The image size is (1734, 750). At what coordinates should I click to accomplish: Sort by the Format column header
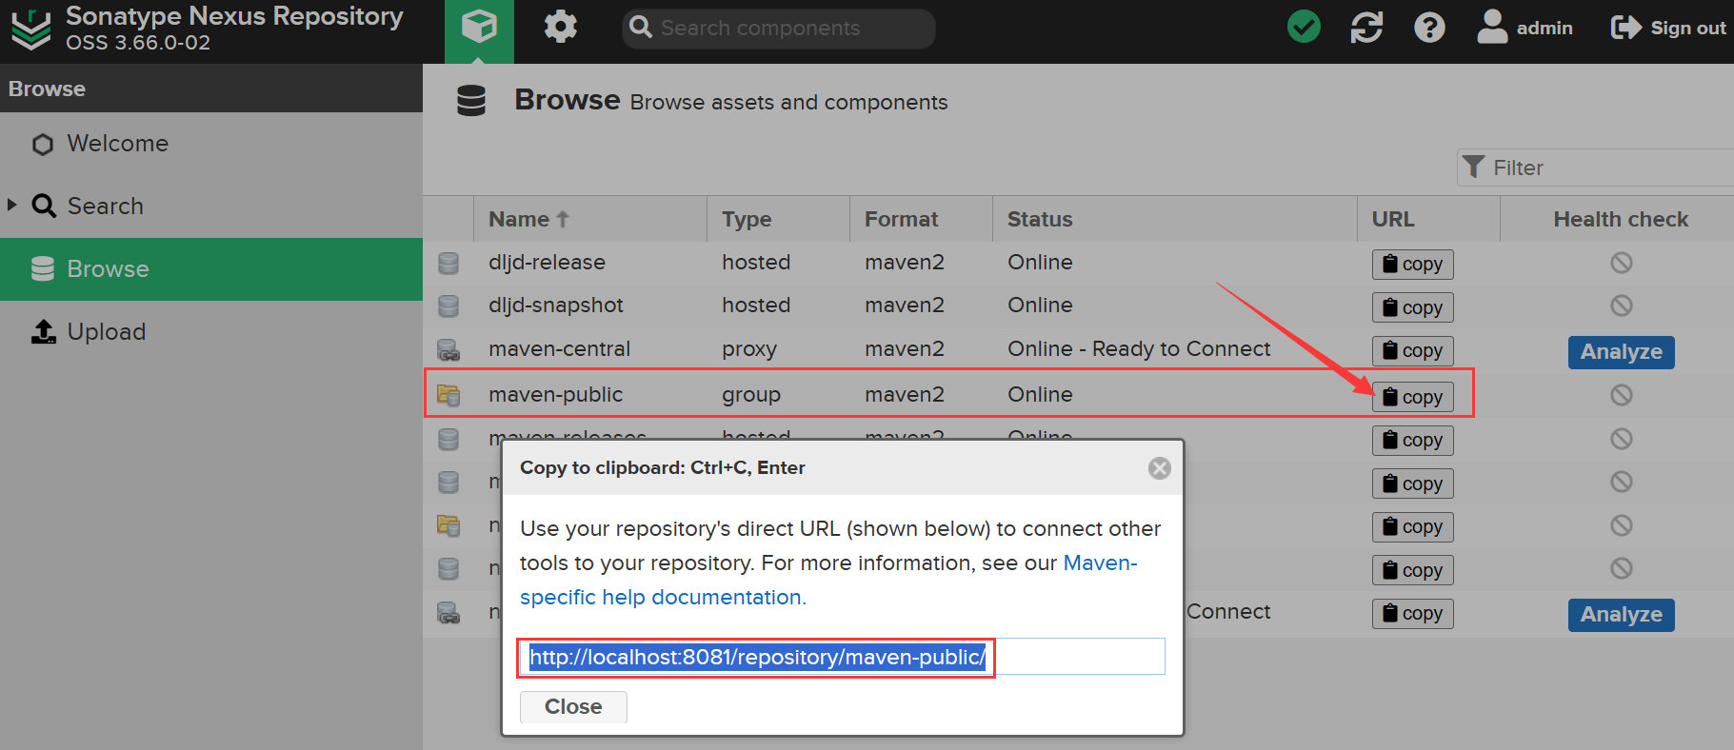pyautogui.click(x=921, y=219)
